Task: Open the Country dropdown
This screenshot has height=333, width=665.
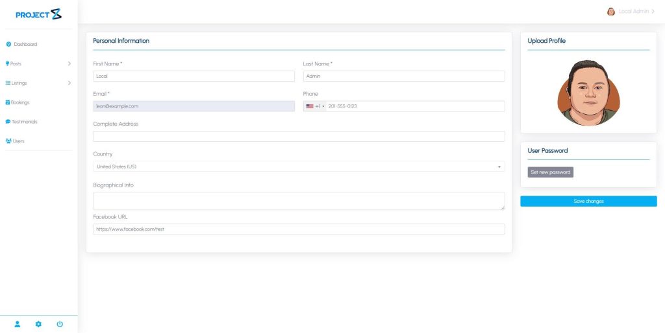Action: click(299, 166)
